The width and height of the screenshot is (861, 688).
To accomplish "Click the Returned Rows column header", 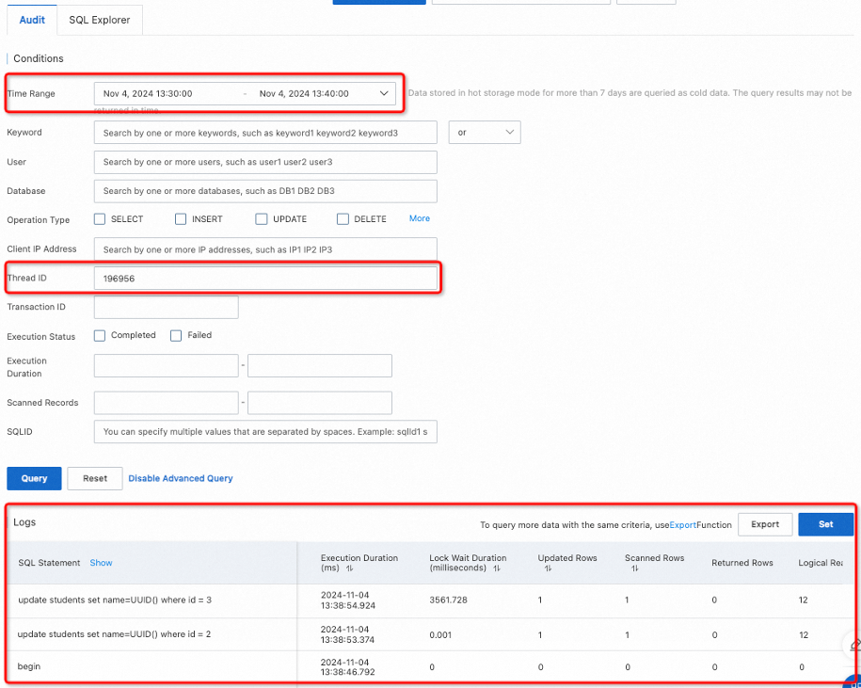I will (742, 563).
